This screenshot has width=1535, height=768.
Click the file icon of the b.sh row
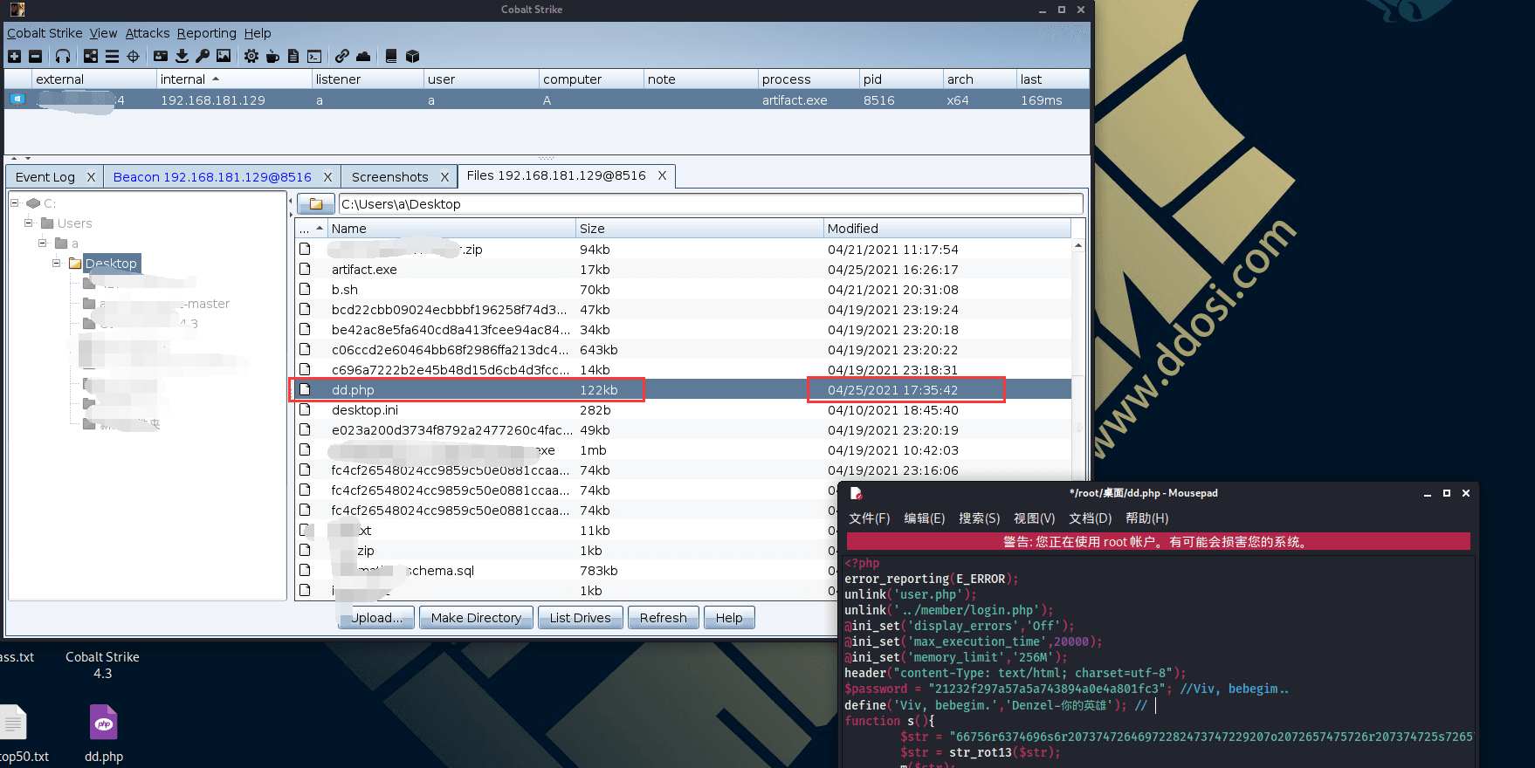[305, 289]
